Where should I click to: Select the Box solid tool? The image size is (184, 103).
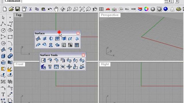pyautogui.click(x=3, y=56)
